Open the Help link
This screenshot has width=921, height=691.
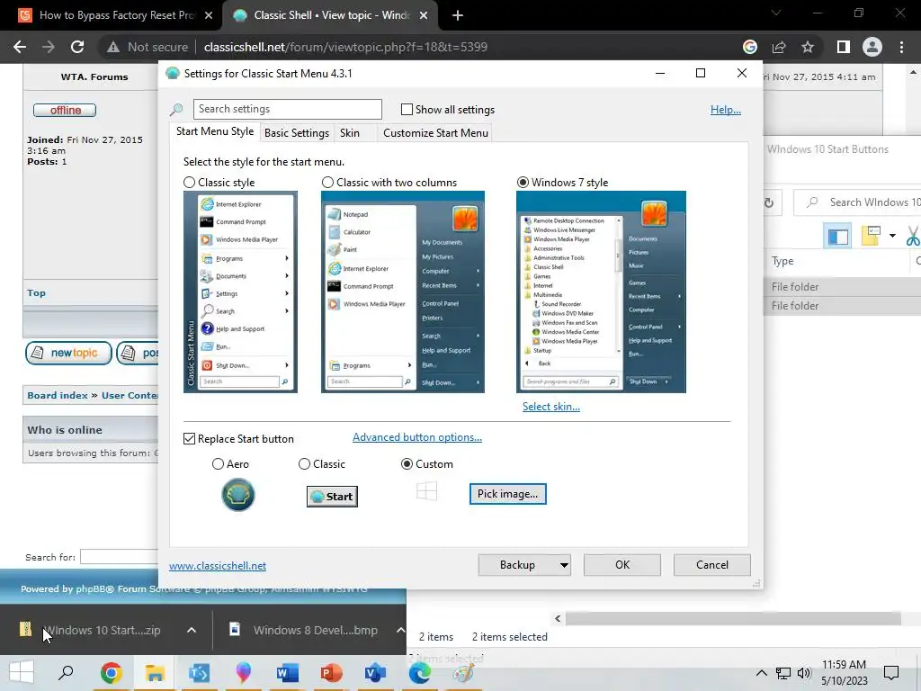726,110
